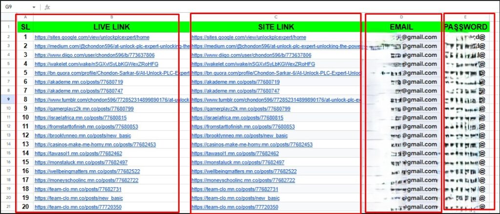This screenshot has height=214, width=500.
Task: Open wellbeingmatters link in LIVE LINK column
Action: coord(87,171)
